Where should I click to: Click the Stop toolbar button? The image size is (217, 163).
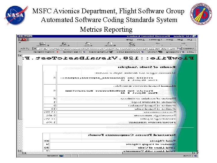pos(132,44)
